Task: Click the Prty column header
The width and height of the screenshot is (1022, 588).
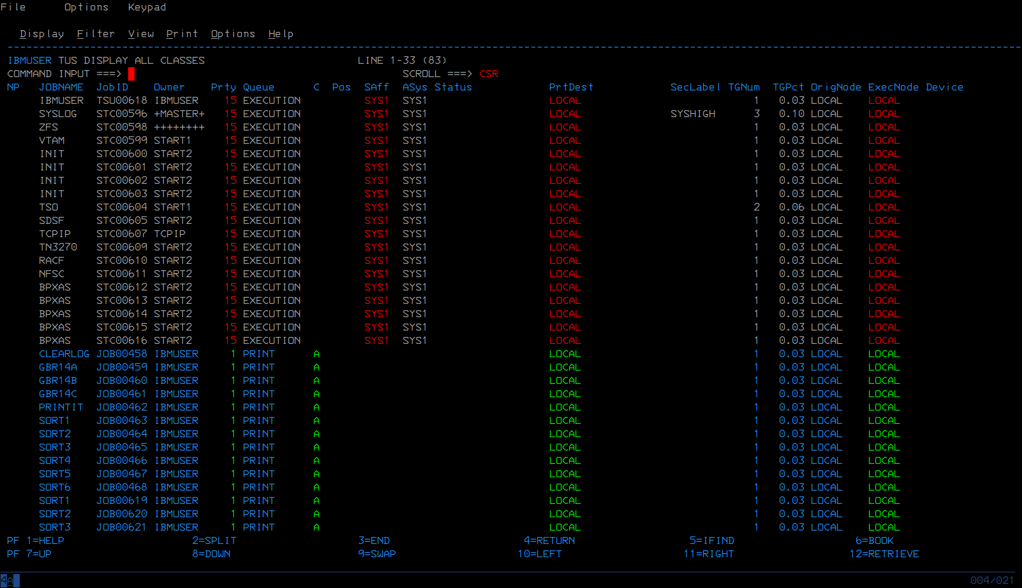Action: (223, 87)
